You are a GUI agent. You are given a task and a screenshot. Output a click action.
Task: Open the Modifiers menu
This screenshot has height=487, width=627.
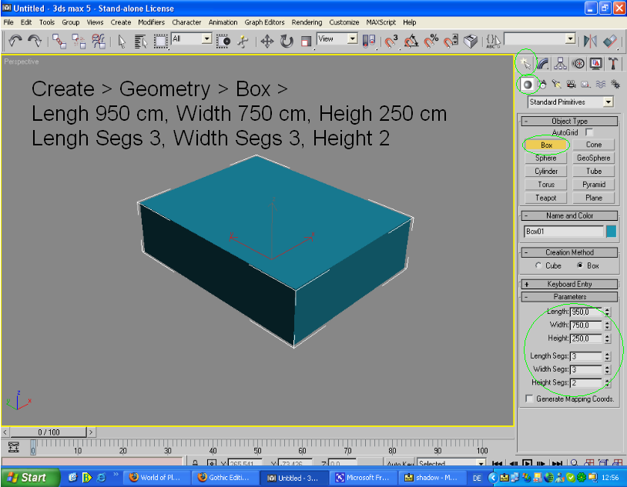(x=151, y=22)
